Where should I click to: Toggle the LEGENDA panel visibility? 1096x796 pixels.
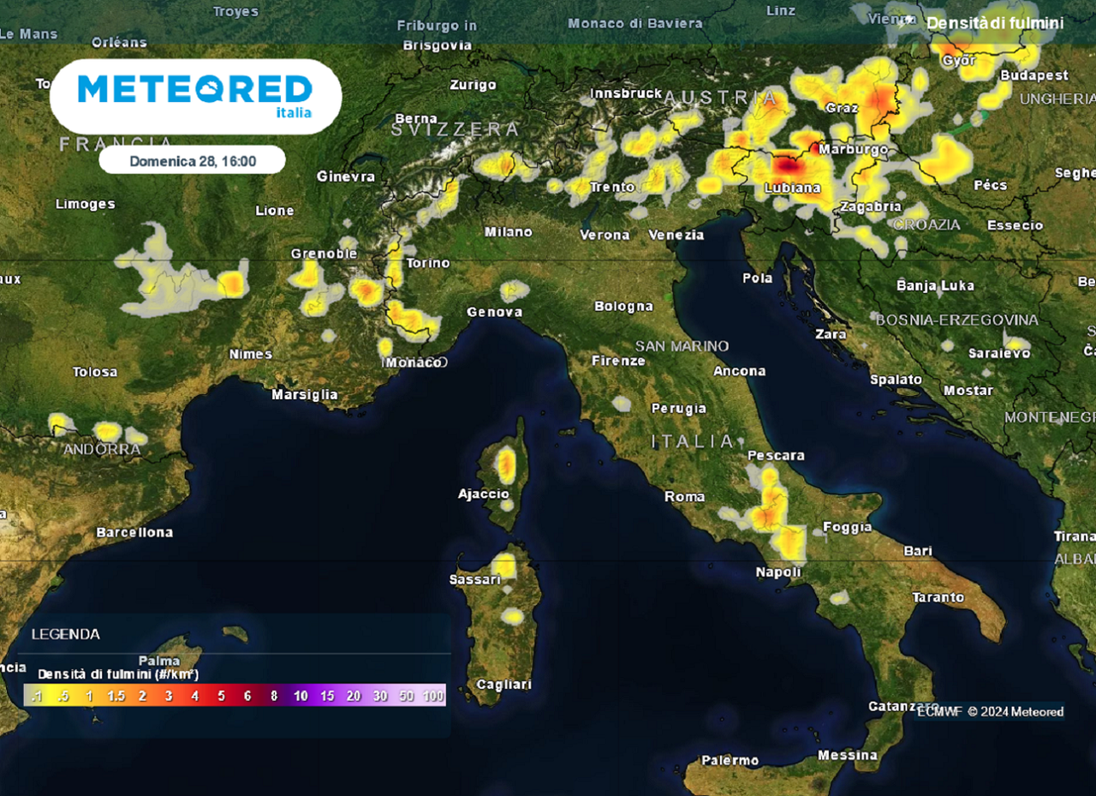point(65,634)
